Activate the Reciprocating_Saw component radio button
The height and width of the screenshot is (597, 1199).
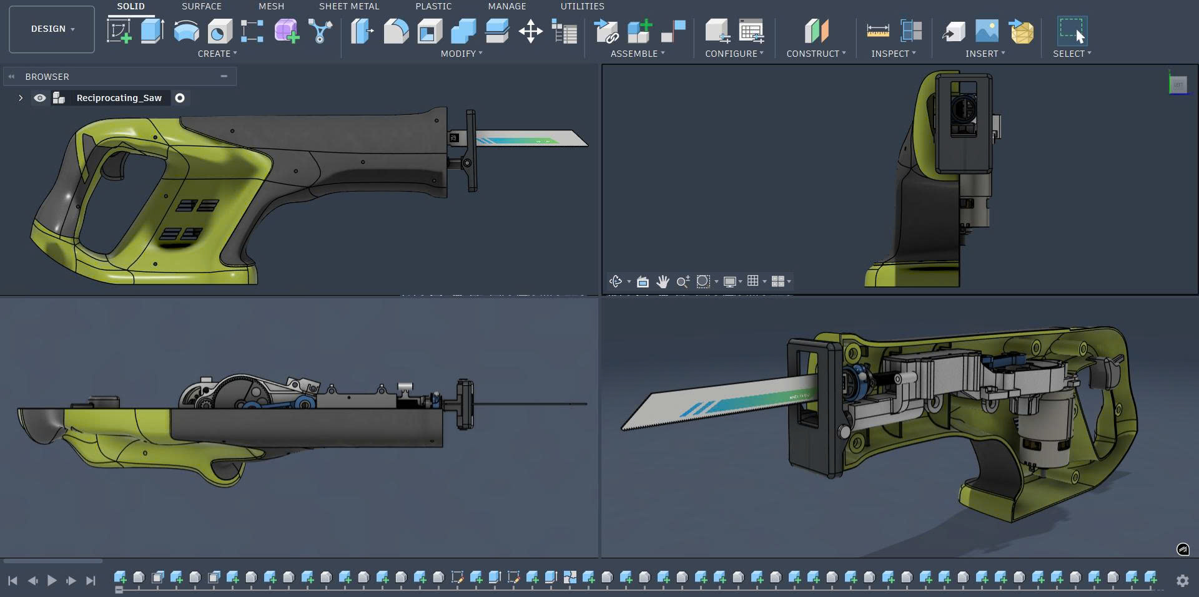[x=180, y=98]
